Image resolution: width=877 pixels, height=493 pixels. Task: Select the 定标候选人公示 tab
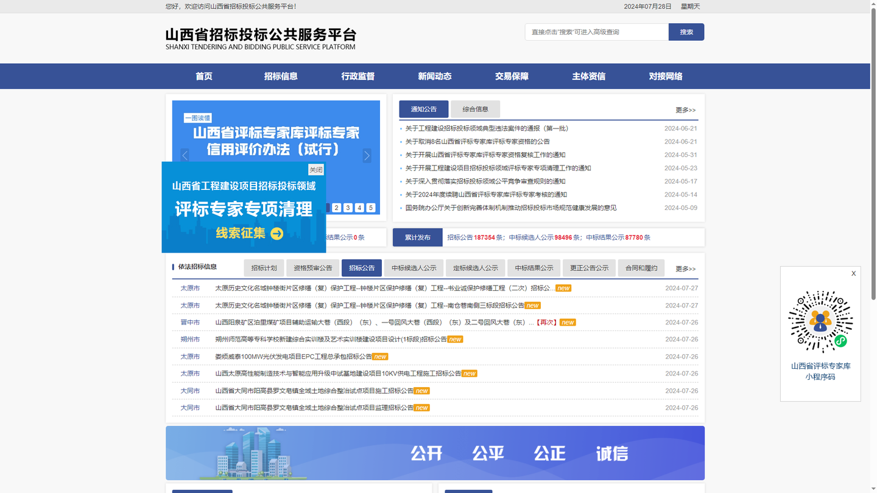pos(475,268)
